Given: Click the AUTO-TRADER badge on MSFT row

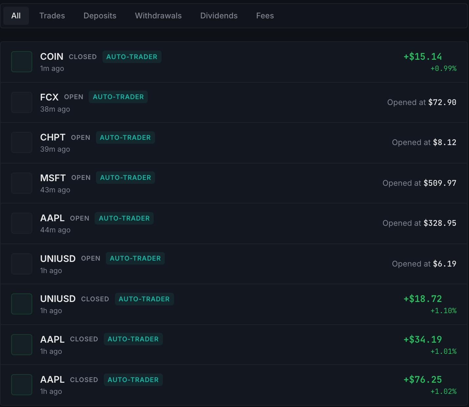Looking at the screenshot, I should (125, 178).
